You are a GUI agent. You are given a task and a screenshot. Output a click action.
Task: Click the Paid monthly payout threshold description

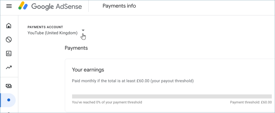coord(133,81)
